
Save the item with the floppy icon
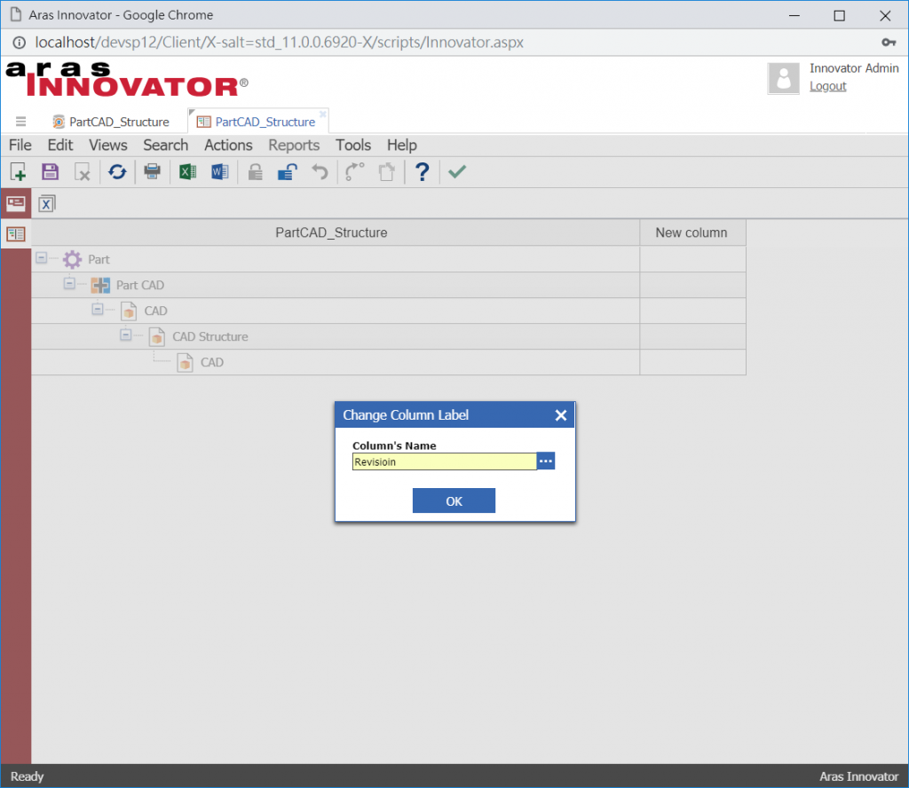[50, 172]
